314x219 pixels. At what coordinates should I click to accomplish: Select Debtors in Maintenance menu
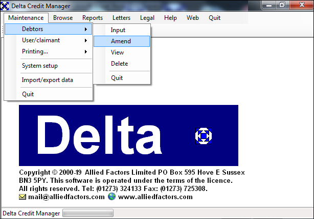48,29
